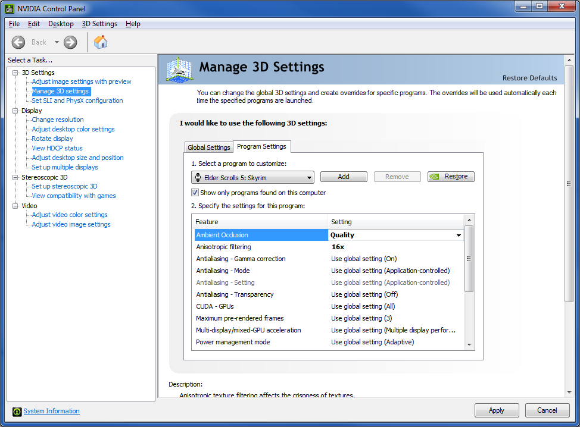Viewport: 580px width, 427px height.
Task: Click the Restore button with NVIDIA logo
Action: [x=451, y=177]
